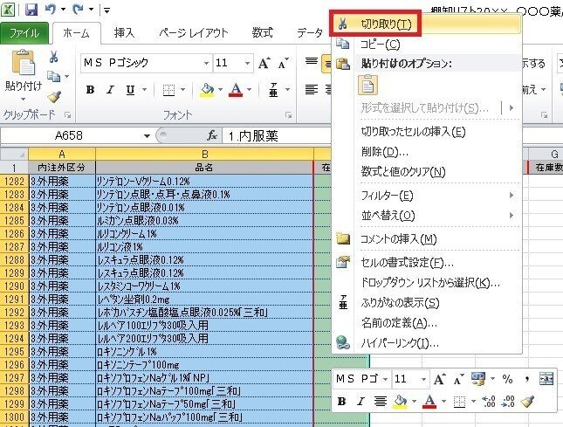Open the font color dropdown arrow in ribbon
The image size is (563, 427).
point(249,89)
